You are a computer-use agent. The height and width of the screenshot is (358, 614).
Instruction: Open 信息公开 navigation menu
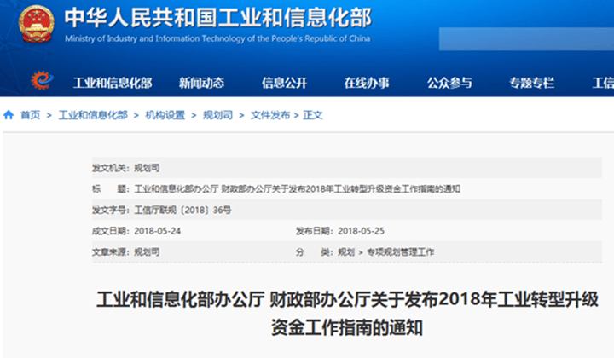(x=284, y=83)
